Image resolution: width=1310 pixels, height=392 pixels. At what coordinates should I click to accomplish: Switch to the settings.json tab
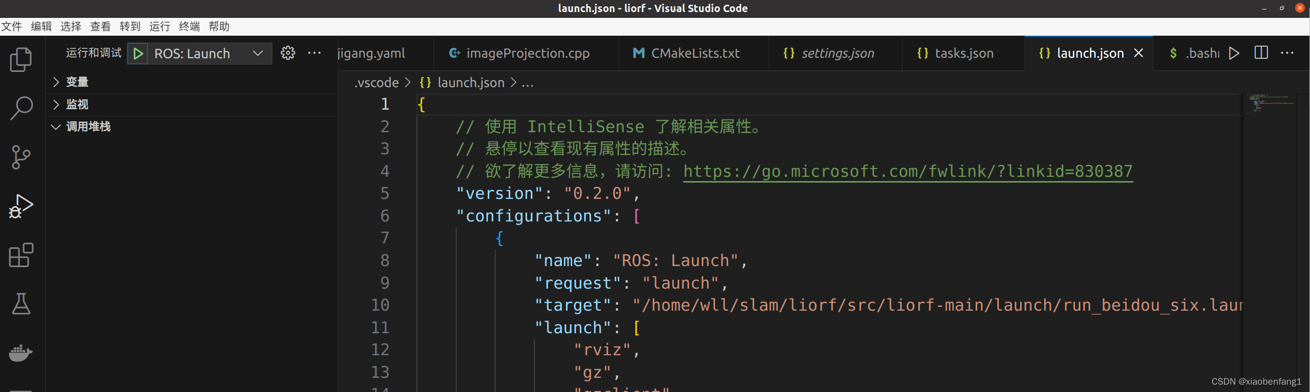click(835, 53)
